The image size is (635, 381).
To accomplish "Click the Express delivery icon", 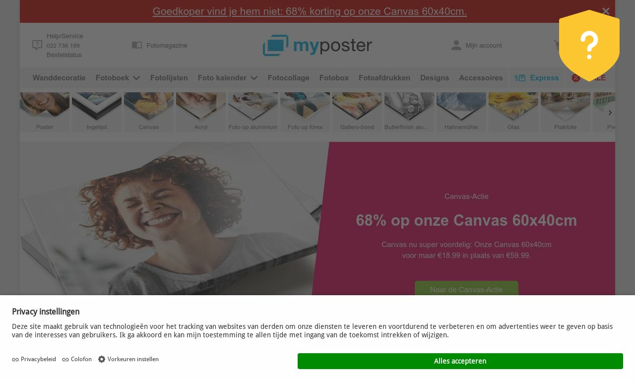I will click(520, 78).
